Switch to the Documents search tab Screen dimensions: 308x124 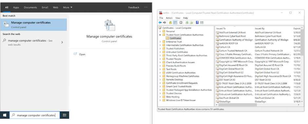tap(30, 7)
